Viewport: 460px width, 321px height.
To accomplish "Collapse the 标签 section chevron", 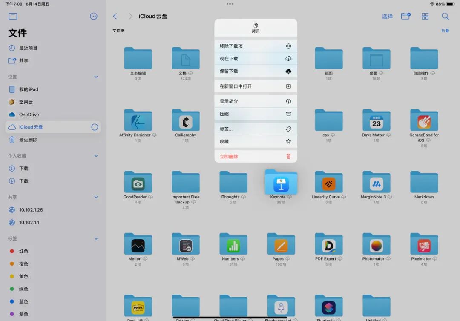I will point(96,239).
